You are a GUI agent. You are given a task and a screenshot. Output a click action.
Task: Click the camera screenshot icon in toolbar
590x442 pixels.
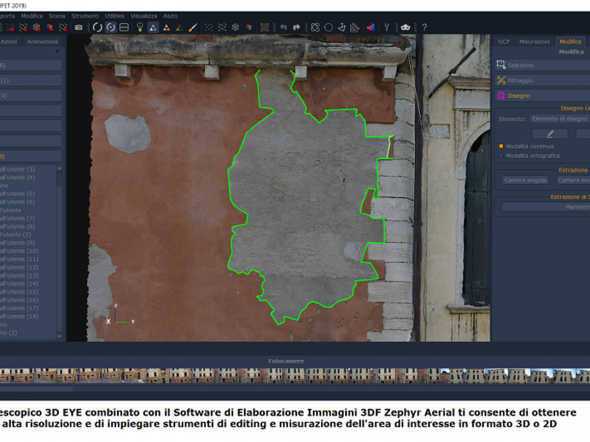[x=79, y=27]
